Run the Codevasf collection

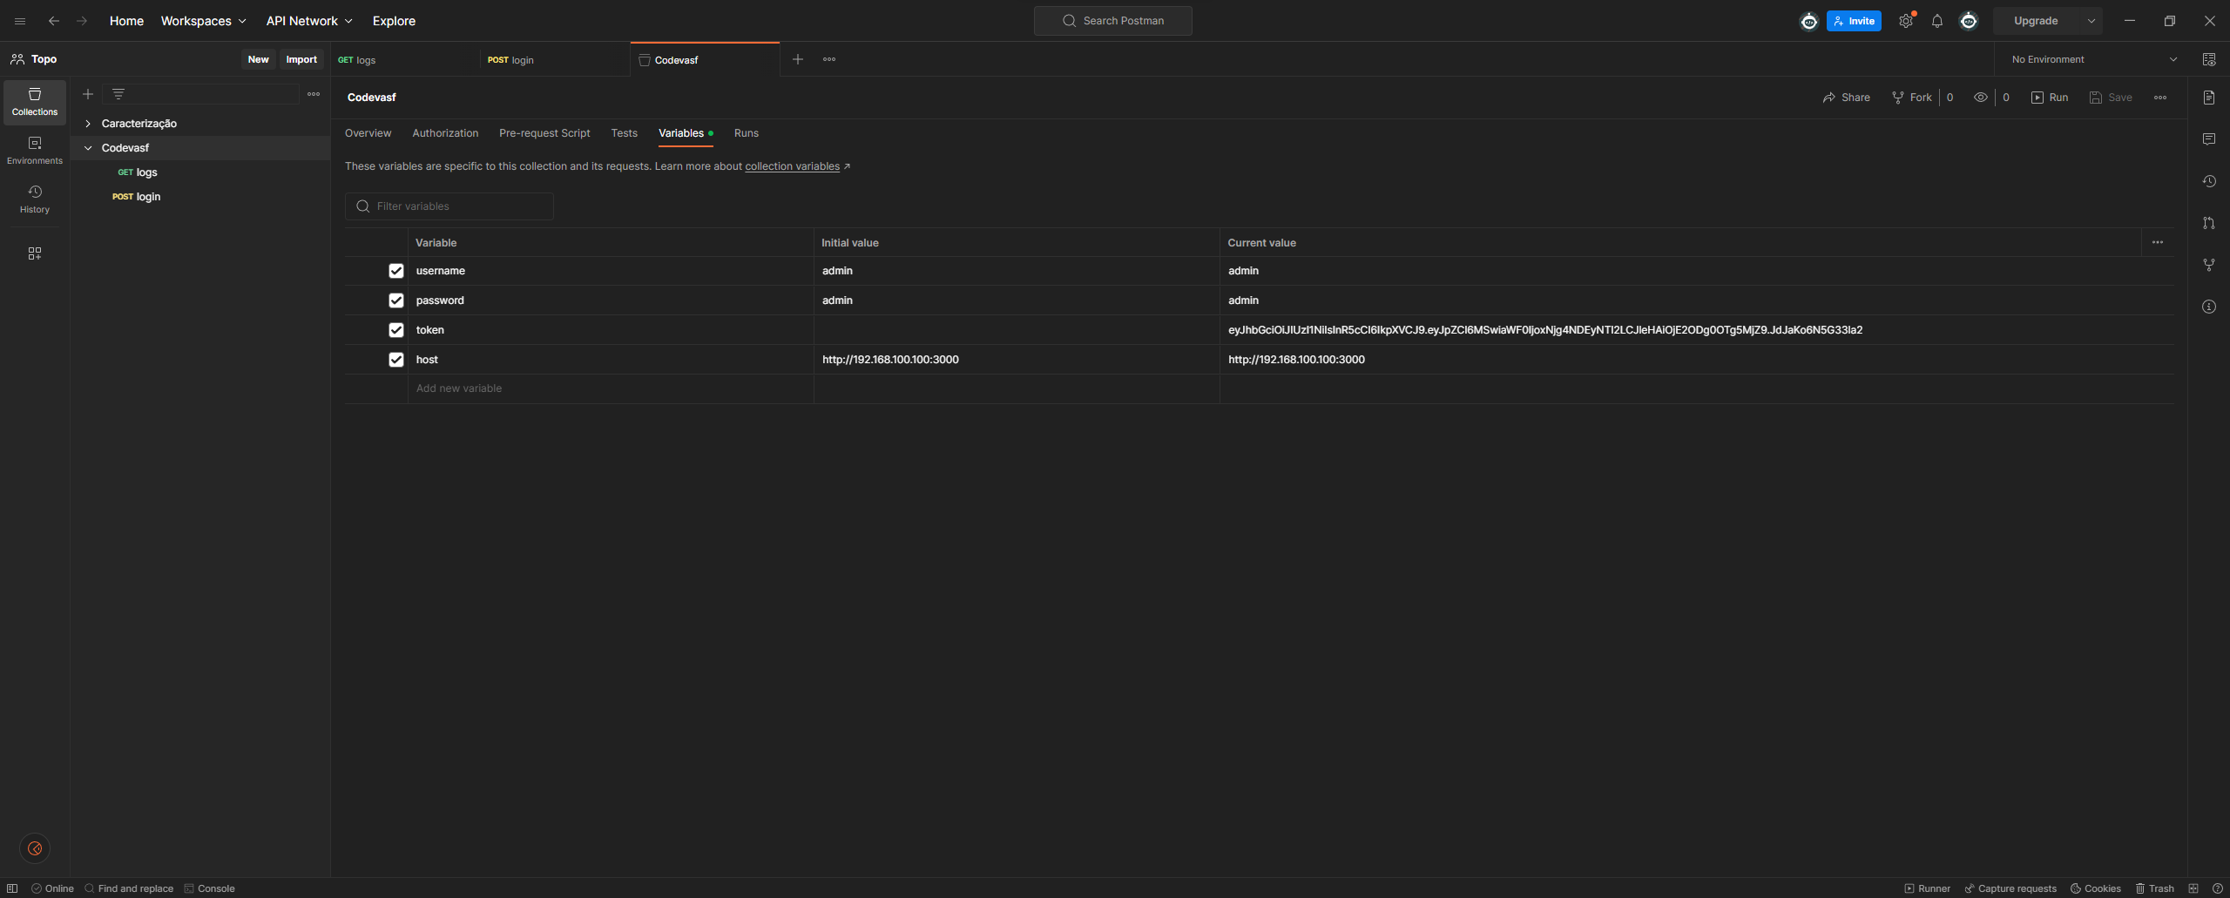[2050, 98]
